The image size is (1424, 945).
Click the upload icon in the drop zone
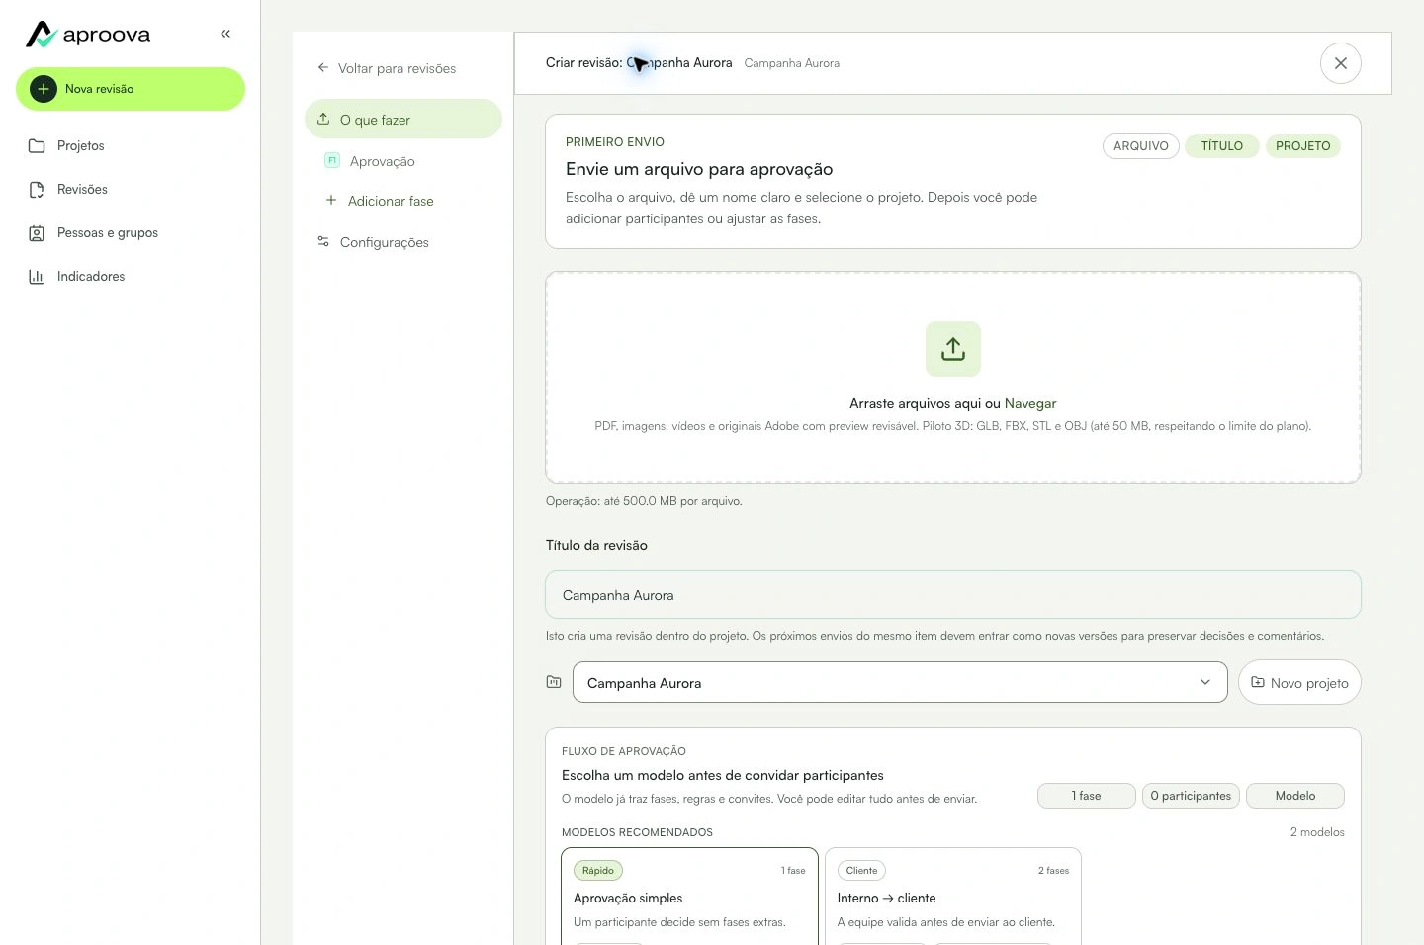pos(953,349)
